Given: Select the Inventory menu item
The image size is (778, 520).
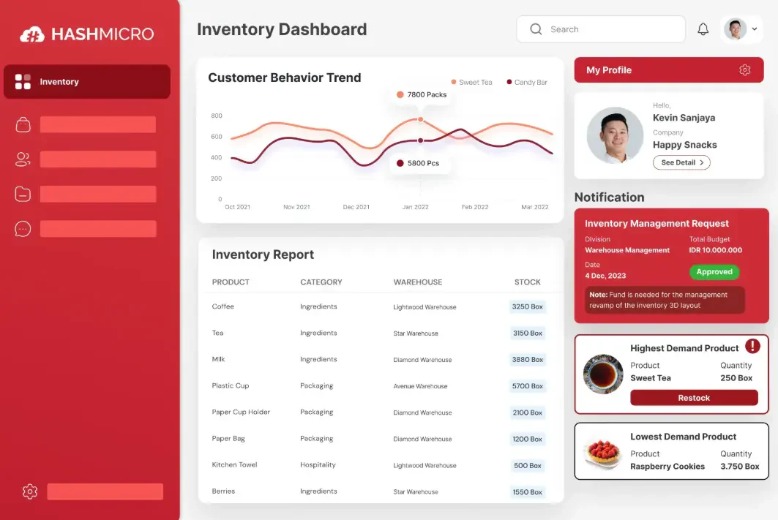Looking at the screenshot, I should click(x=87, y=82).
